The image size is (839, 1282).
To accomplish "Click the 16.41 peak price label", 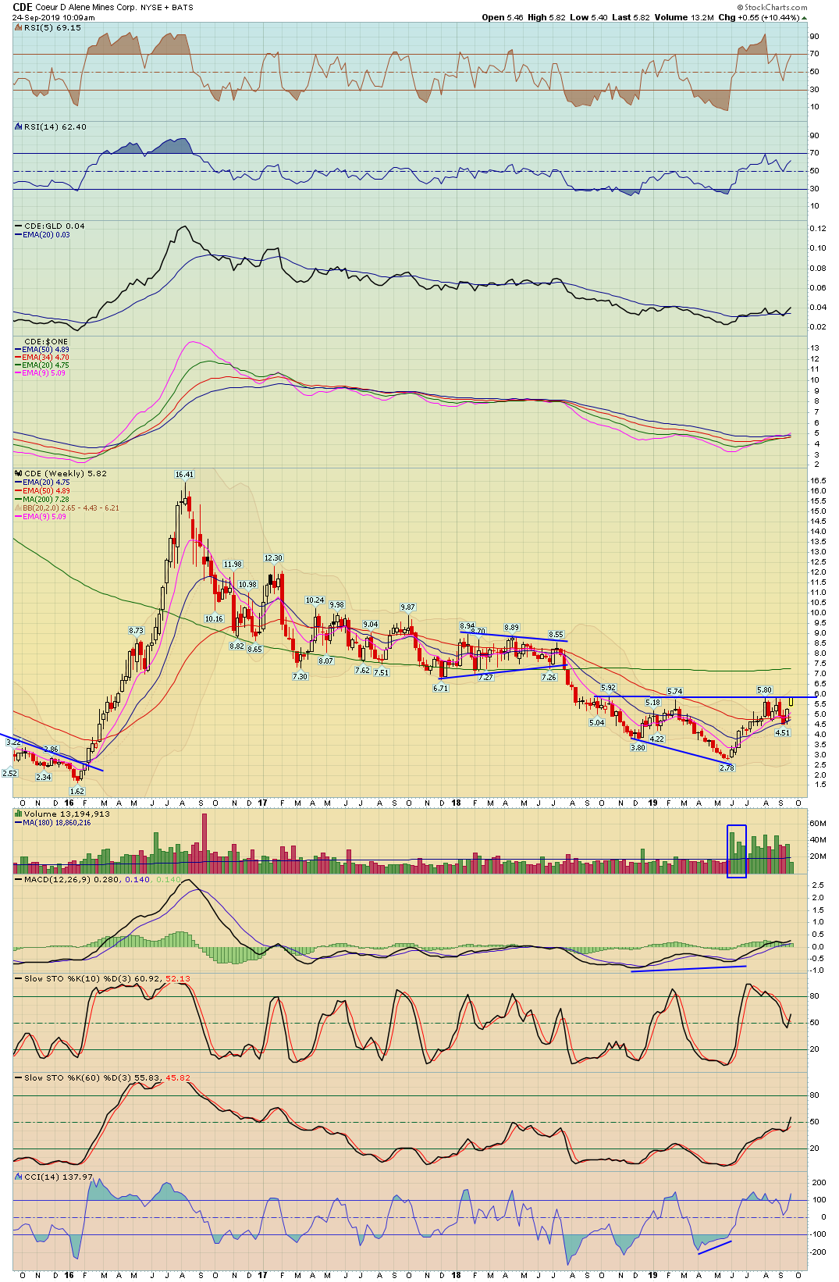I will (x=184, y=474).
